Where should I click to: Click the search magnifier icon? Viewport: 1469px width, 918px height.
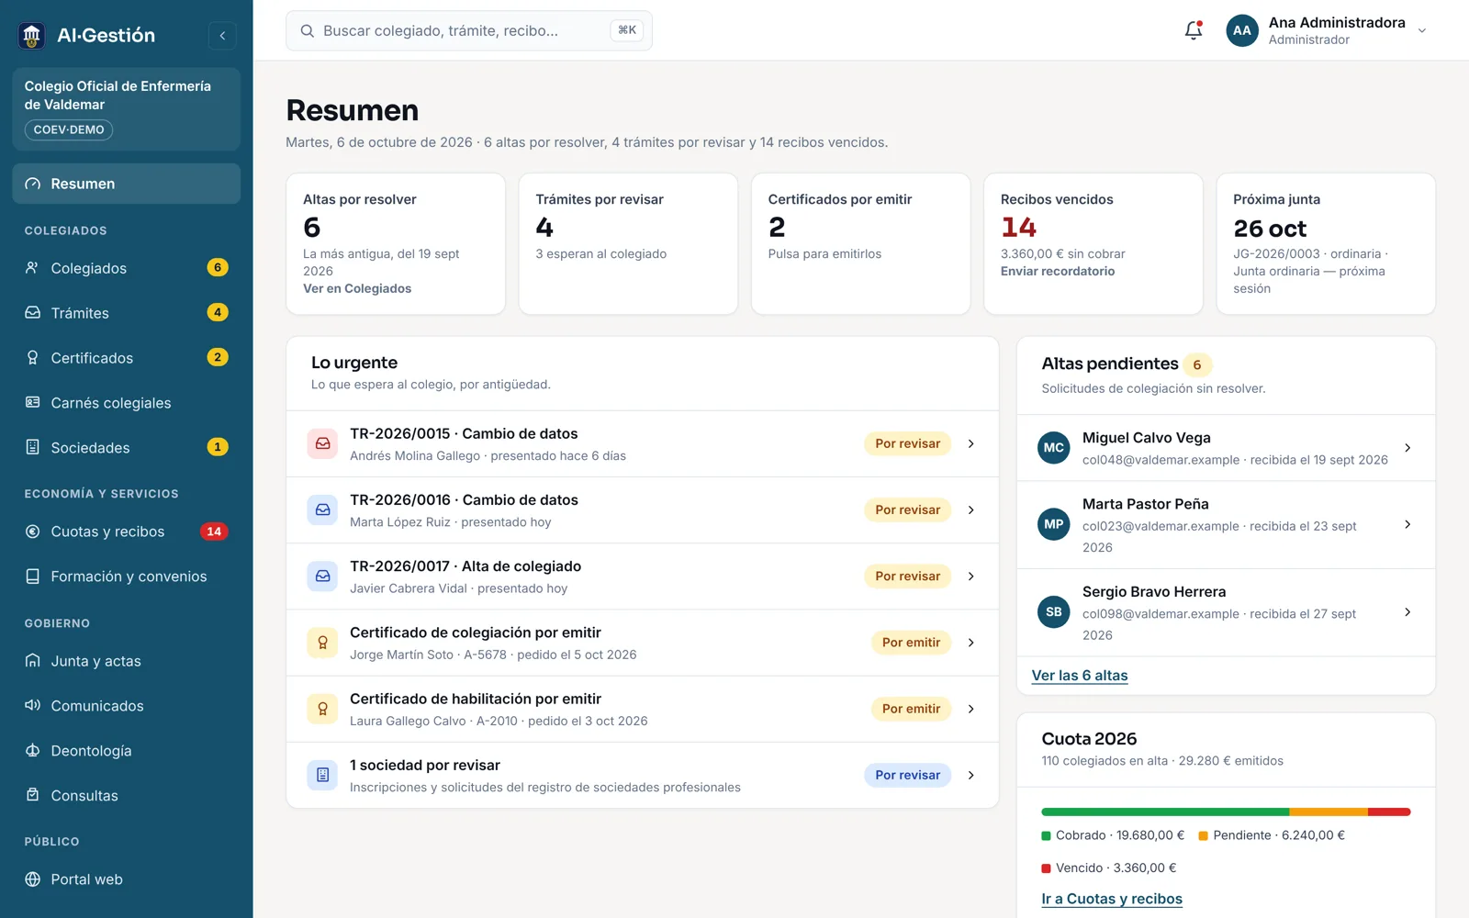[308, 30]
